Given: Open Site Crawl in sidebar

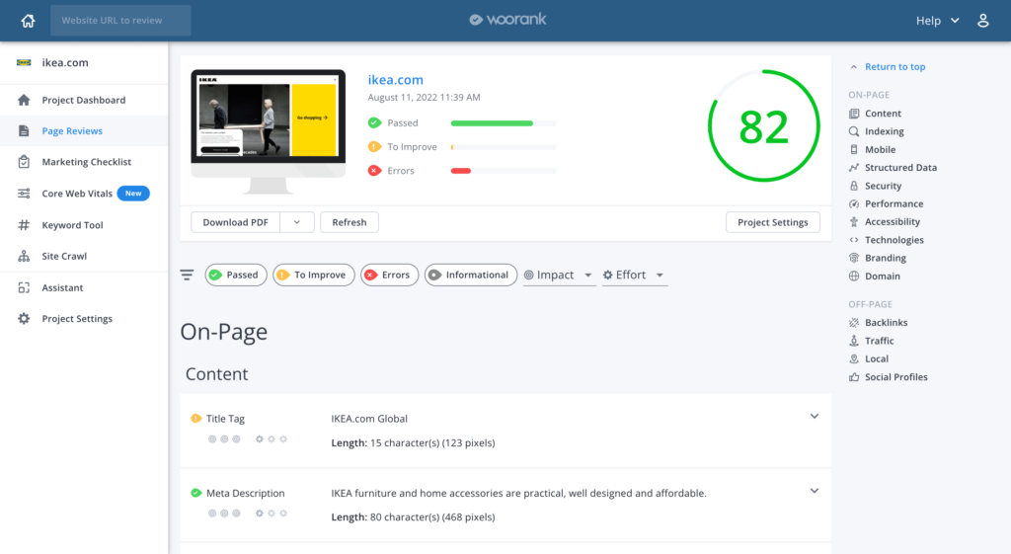Looking at the screenshot, I should tap(84, 256).
